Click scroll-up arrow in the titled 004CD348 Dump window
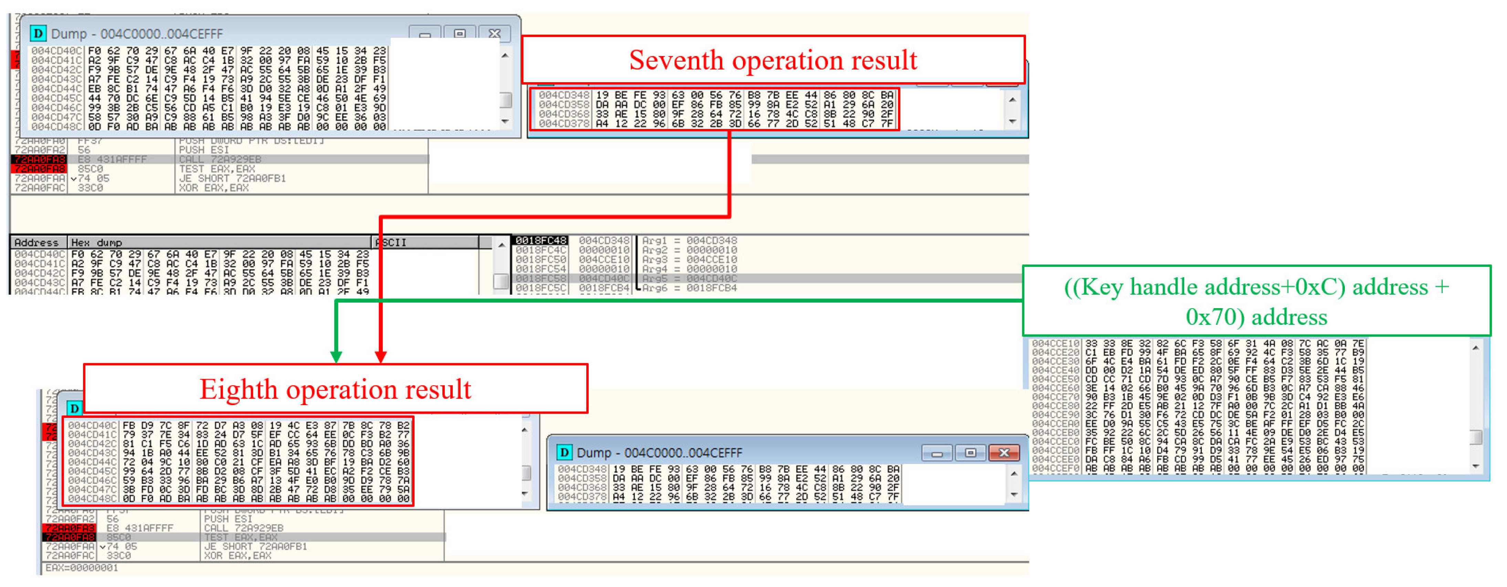This screenshot has height=587, width=1507. (1014, 473)
